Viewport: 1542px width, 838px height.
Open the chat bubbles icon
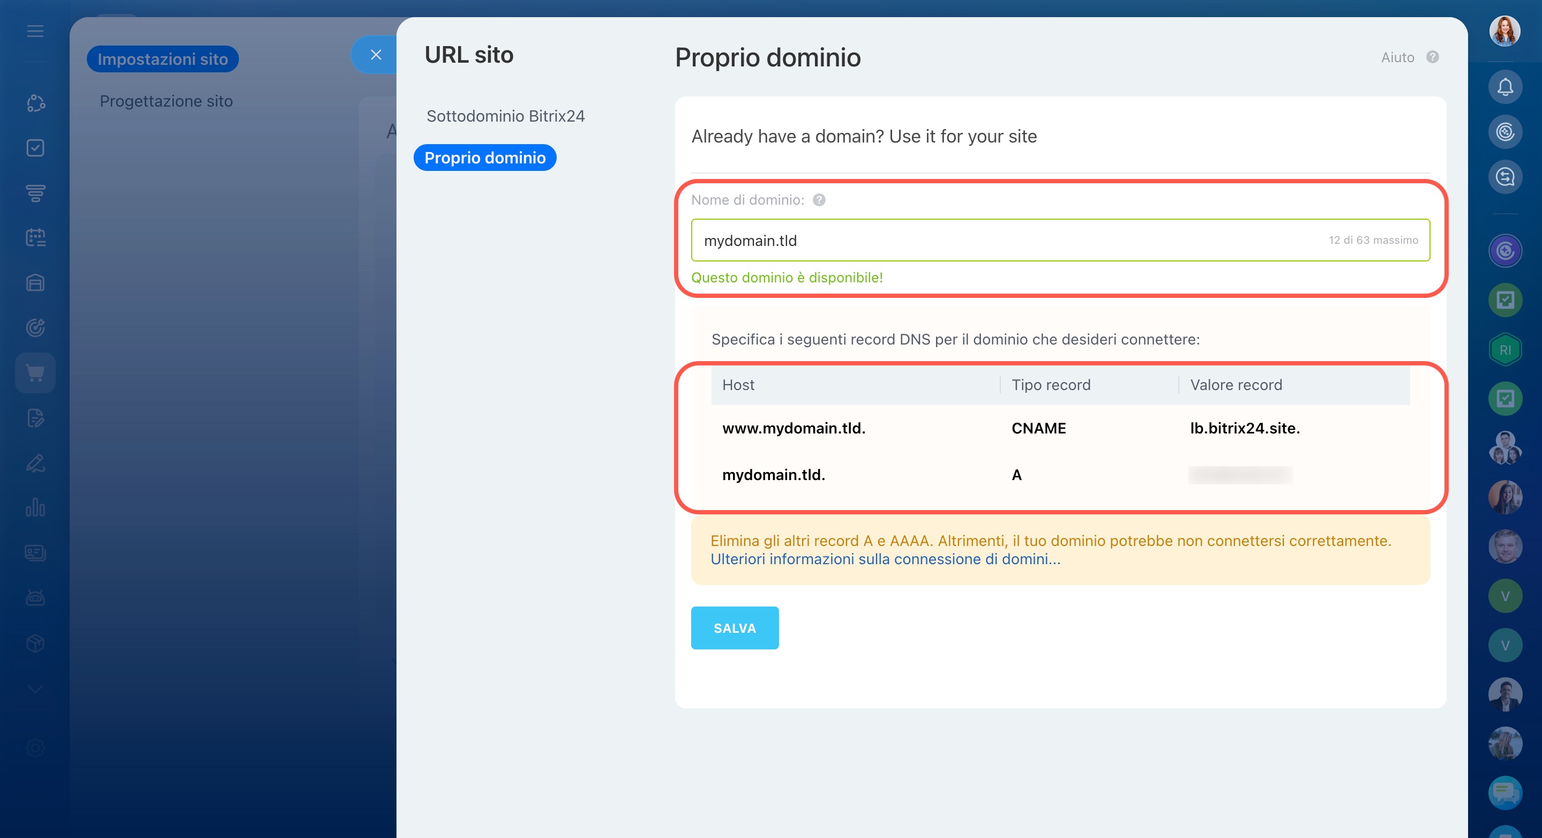pyautogui.click(x=1505, y=792)
